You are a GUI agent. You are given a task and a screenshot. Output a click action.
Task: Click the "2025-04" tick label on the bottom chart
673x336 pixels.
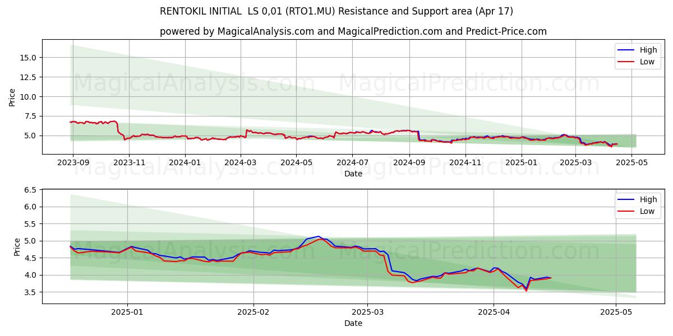point(494,312)
